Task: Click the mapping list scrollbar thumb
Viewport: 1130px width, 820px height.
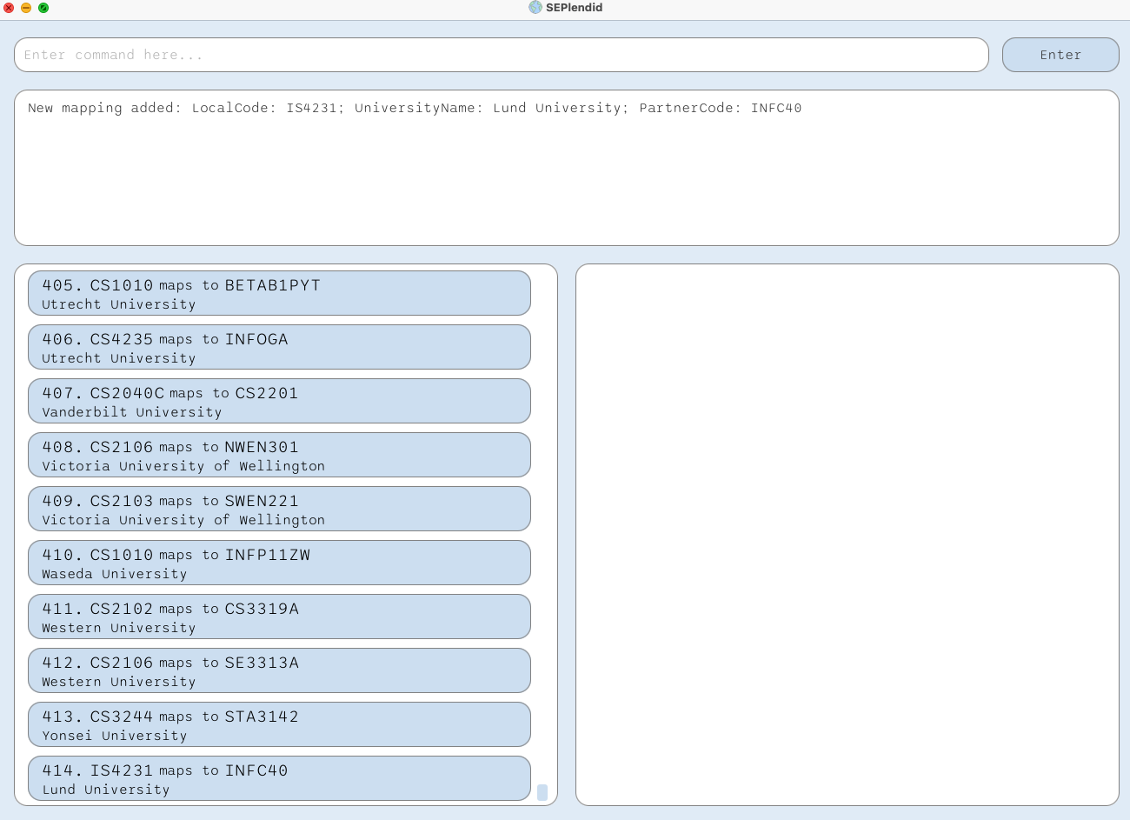Action: point(542,792)
